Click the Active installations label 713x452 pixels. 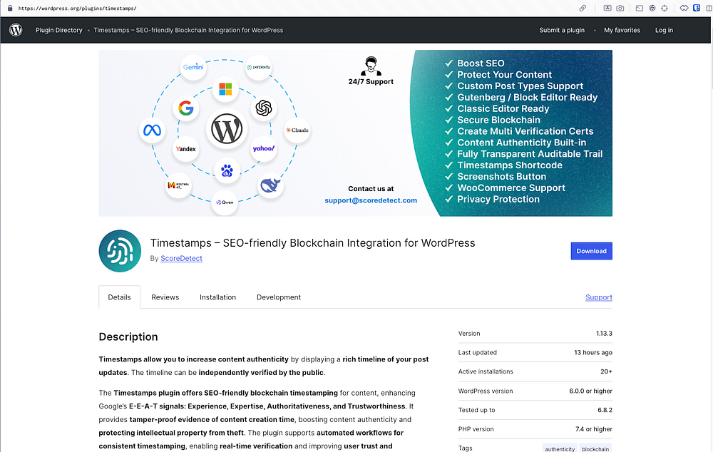click(x=486, y=371)
